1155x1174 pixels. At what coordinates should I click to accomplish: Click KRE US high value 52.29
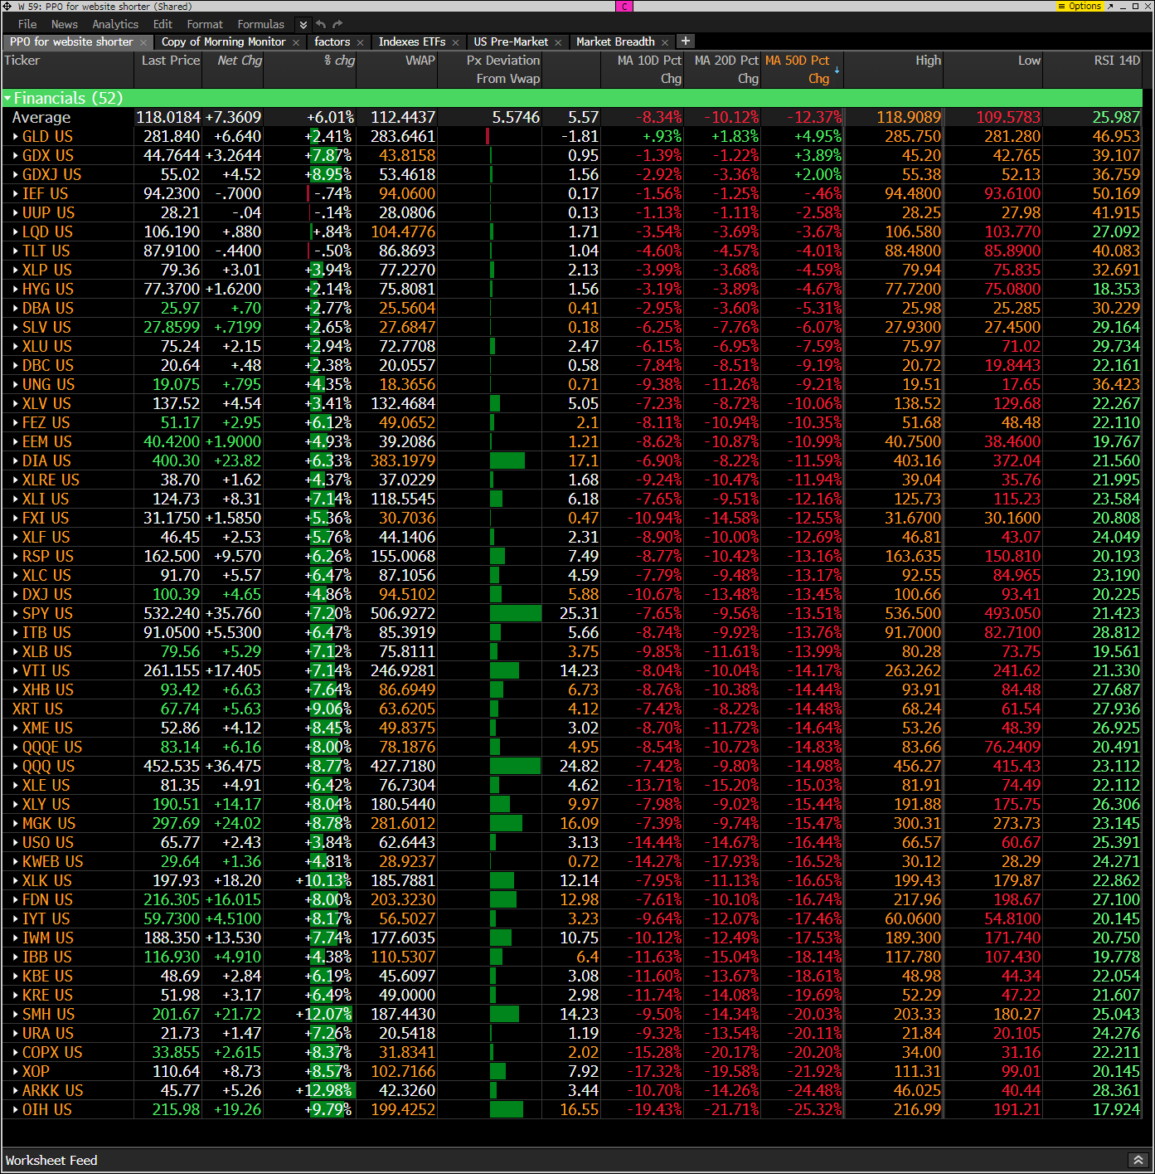[921, 996]
